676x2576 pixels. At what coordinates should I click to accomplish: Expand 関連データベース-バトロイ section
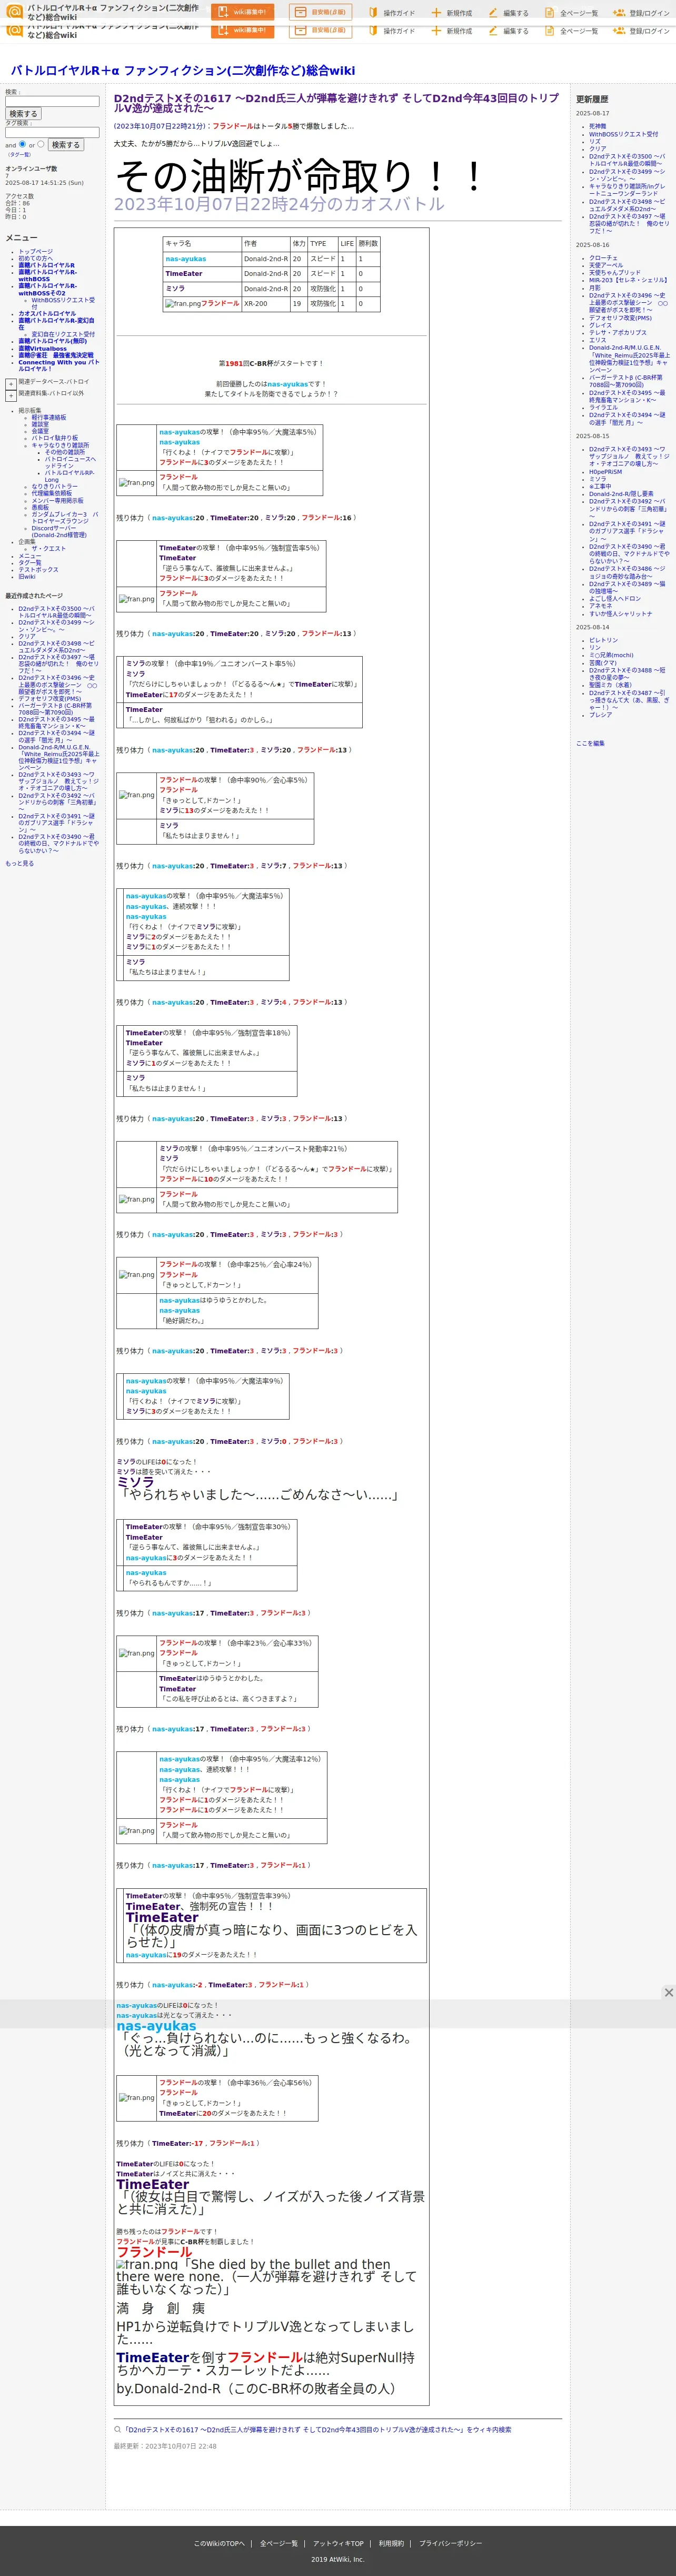11,383
